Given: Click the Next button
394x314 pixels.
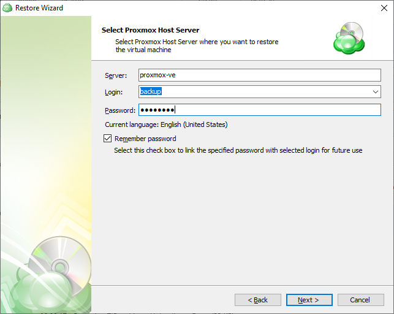Looking at the screenshot, I should pos(309,300).
